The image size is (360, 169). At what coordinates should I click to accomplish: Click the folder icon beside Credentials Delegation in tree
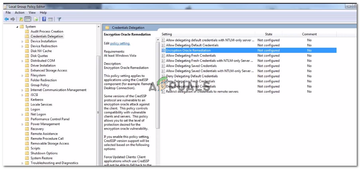tap(27, 36)
